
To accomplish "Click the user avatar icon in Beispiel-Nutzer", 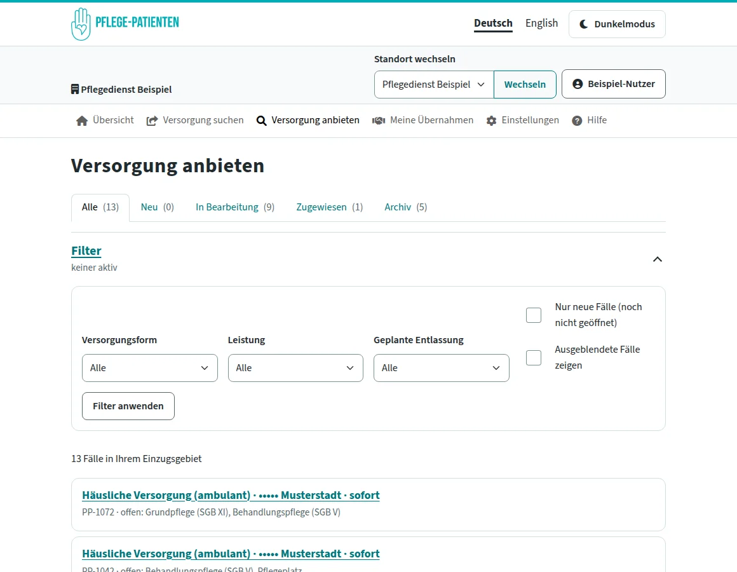I will pos(578,84).
